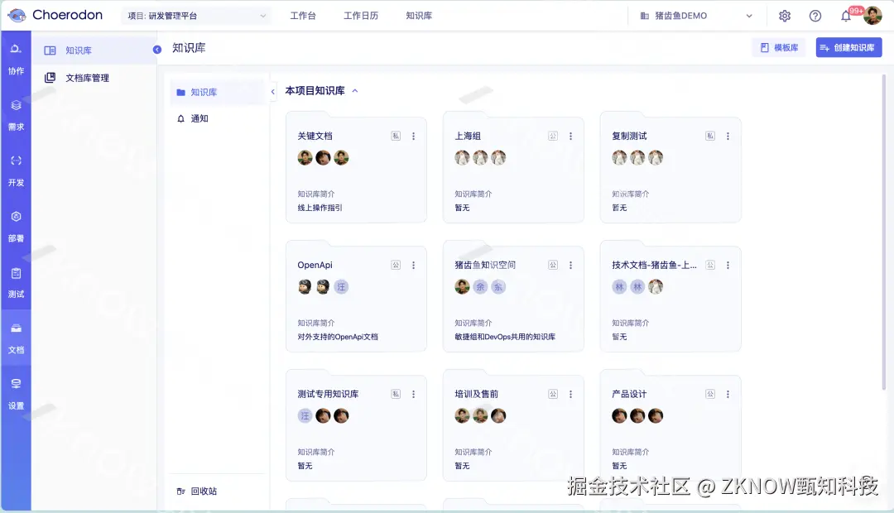Select the 需求 (Requirements) sidebar icon

[16, 112]
